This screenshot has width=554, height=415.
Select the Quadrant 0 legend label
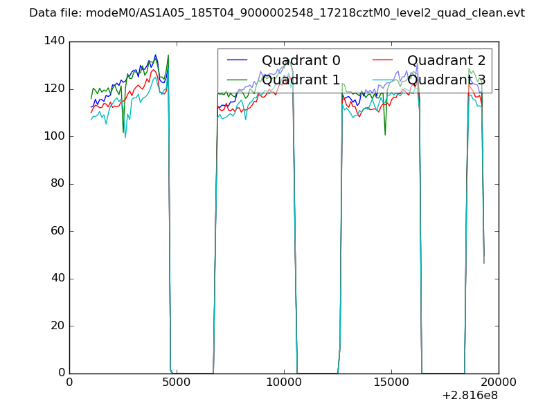click(x=301, y=61)
